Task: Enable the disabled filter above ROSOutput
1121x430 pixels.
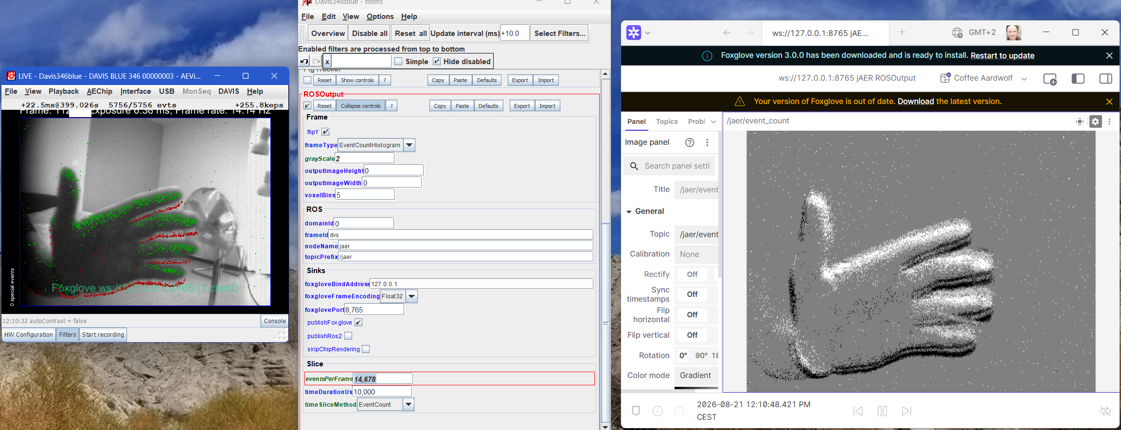Action: coord(307,80)
